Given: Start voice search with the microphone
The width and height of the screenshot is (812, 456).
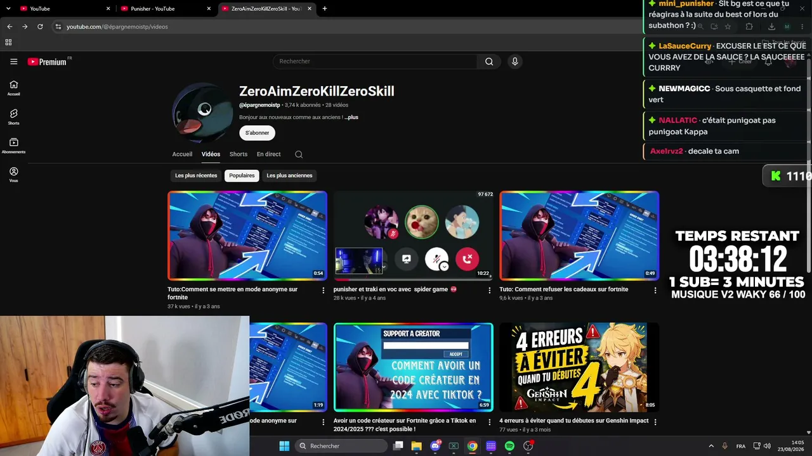Looking at the screenshot, I should coord(514,61).
